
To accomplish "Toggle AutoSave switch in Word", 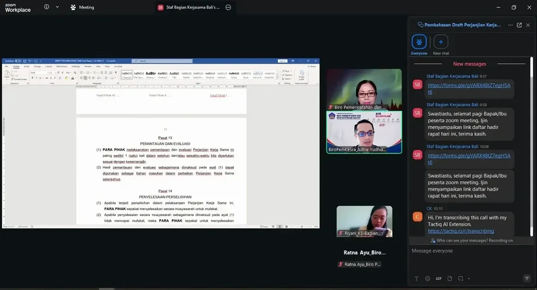I will click(18, 61).
